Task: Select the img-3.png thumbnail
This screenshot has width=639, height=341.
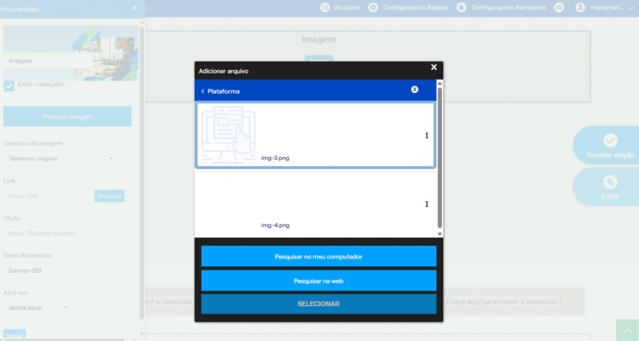Action: click(228, 135)
